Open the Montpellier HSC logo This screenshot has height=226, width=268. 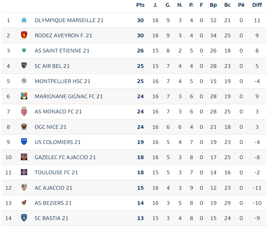point(24,81)
